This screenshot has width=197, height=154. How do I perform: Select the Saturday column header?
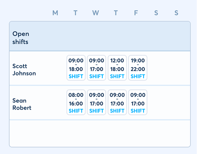pos(156,13)
